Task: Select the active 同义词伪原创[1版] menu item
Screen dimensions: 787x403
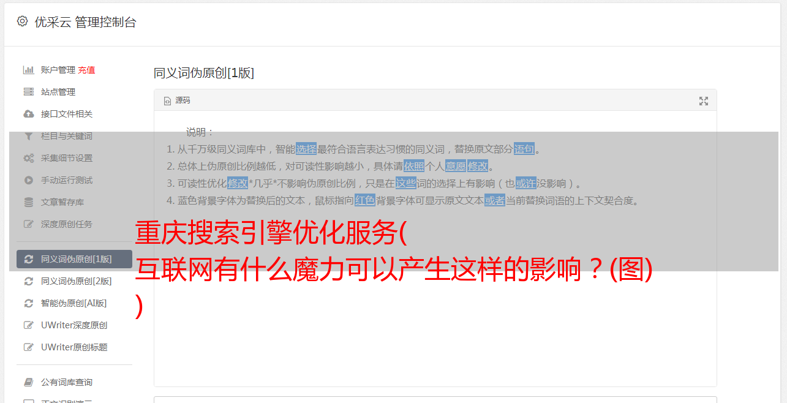Action: click(74, 259)
